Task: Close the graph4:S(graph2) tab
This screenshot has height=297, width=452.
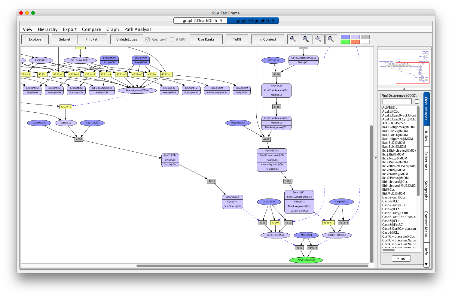Action: [273, 20]
